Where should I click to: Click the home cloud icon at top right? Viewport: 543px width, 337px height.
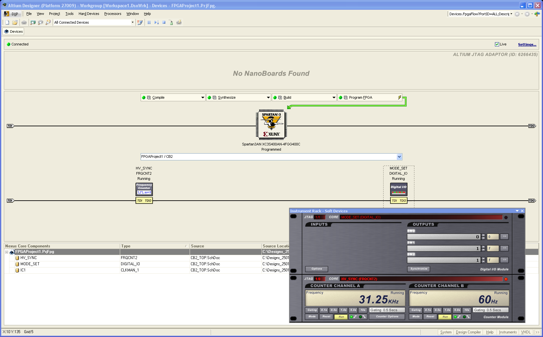point(537,14)
